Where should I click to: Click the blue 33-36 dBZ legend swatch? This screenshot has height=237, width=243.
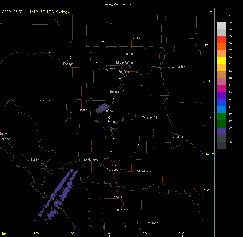(222, 103)
